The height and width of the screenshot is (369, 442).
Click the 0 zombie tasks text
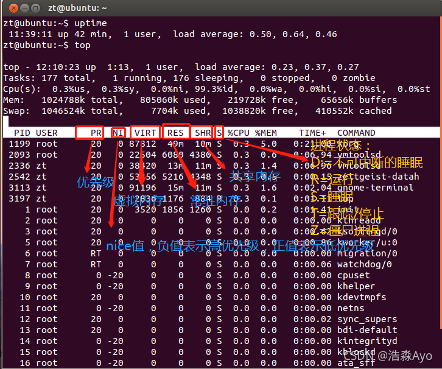click(x=354, y=78)
